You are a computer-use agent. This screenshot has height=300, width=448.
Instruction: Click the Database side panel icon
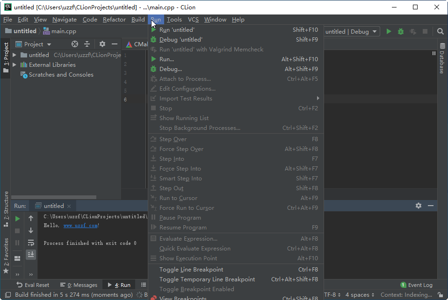pyautogui.click(x=442, y=58)
